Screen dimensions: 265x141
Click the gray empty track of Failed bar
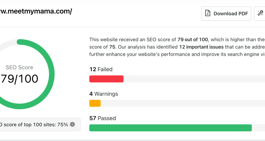pyautogui.click(x=194, y=79)
